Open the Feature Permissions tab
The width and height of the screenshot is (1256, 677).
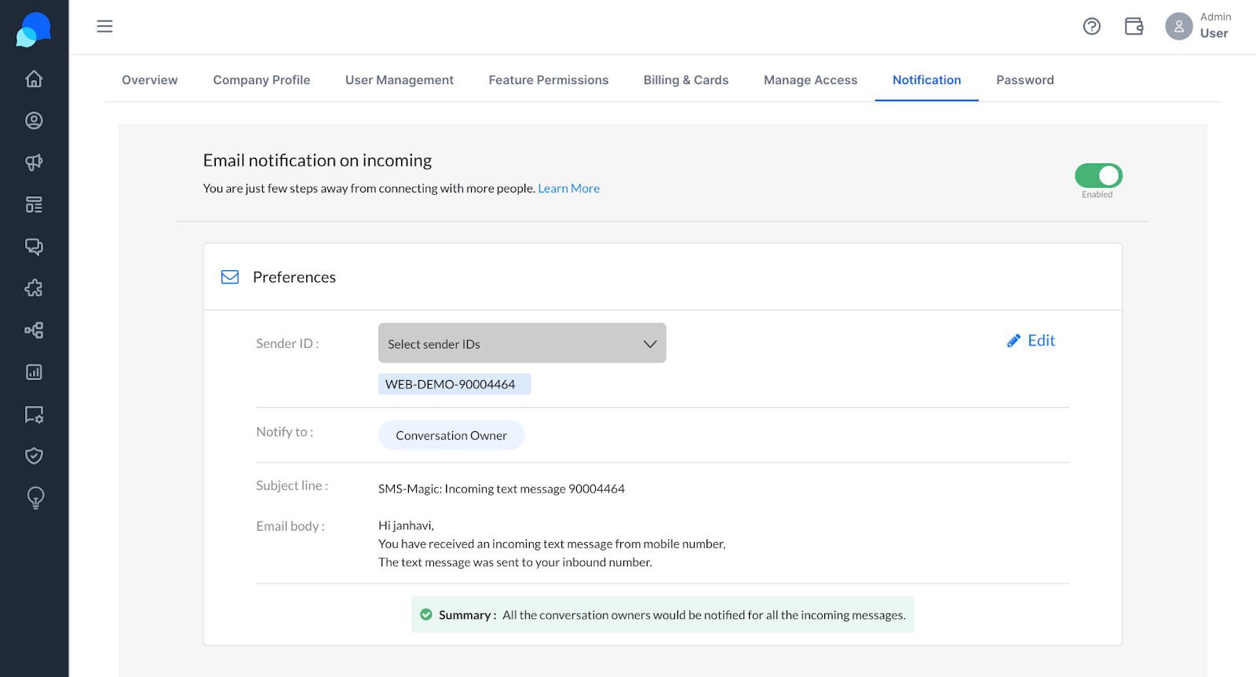[549, 80]
